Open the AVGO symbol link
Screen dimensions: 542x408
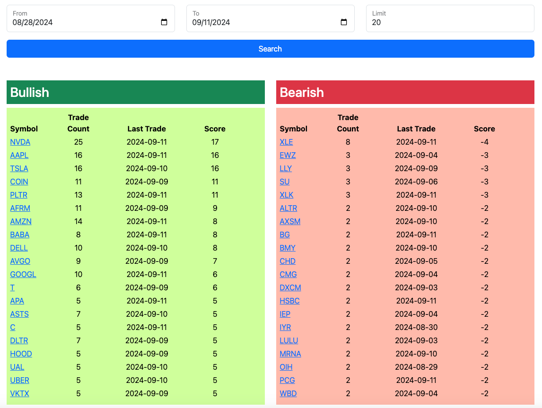20,261
